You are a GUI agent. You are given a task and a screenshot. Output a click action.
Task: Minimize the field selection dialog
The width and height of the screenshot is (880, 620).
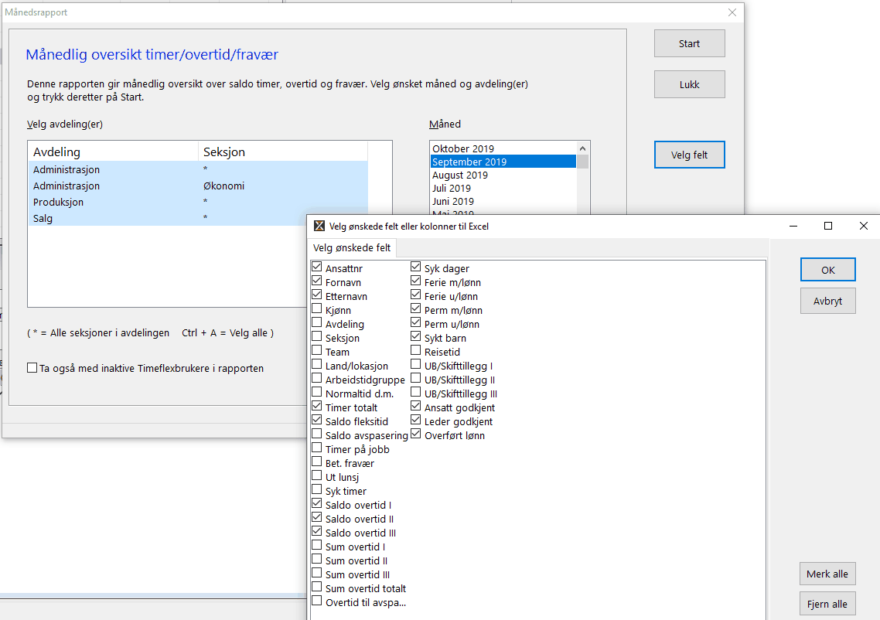tap(793, 226)
